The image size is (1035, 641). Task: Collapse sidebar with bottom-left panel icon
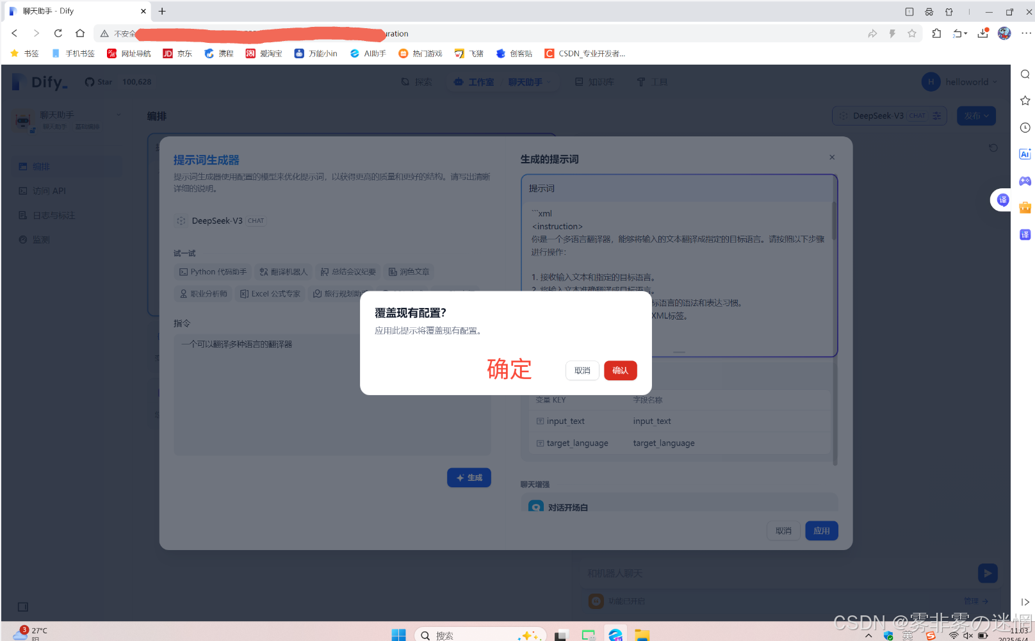[x=23, y=606]
